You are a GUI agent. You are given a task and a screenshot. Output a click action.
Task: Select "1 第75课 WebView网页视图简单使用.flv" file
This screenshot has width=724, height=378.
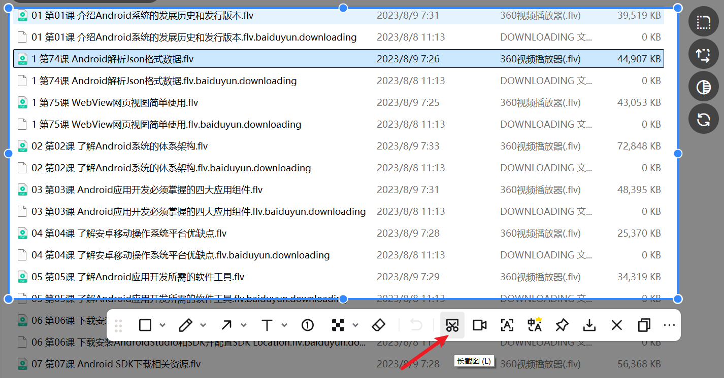click(115, 102)
